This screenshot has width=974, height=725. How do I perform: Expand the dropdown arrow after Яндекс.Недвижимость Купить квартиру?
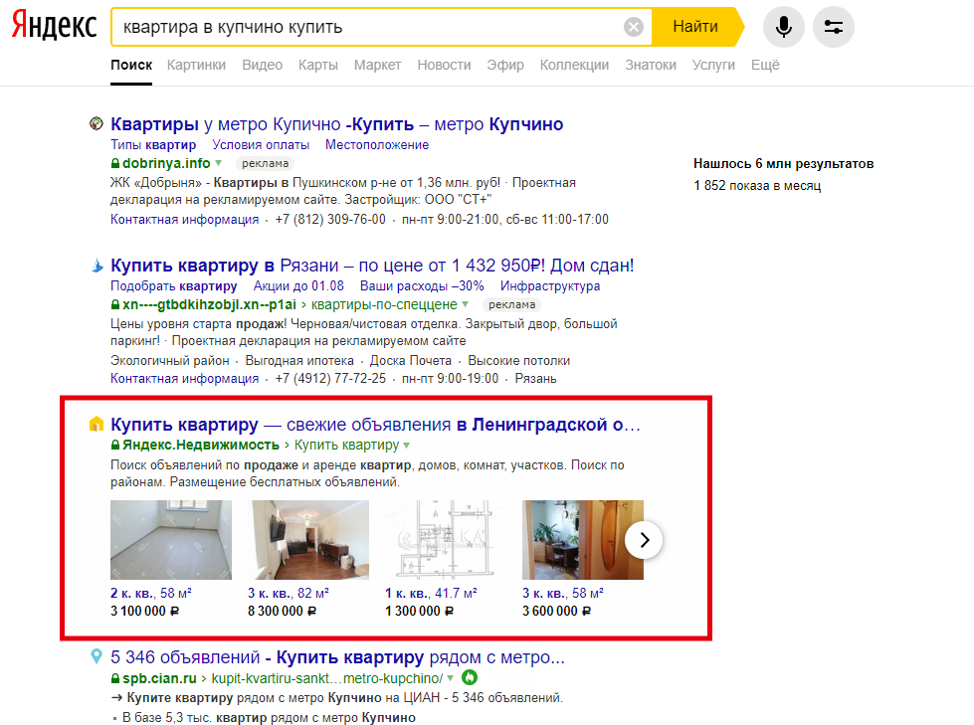[407, 446]
